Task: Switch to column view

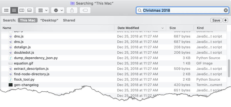Action: click(22, 11)
